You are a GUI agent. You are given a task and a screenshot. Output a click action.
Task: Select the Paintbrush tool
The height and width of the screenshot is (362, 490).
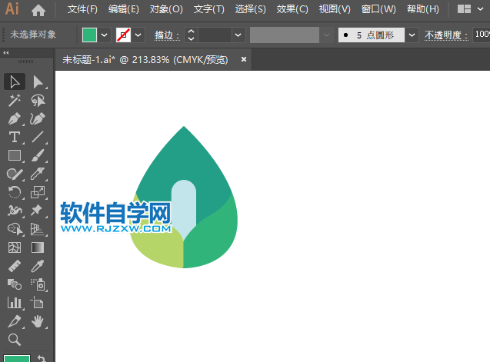pyautogui.click(x=38, y=155)
